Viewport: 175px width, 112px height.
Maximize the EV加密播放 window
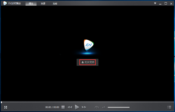166,3
